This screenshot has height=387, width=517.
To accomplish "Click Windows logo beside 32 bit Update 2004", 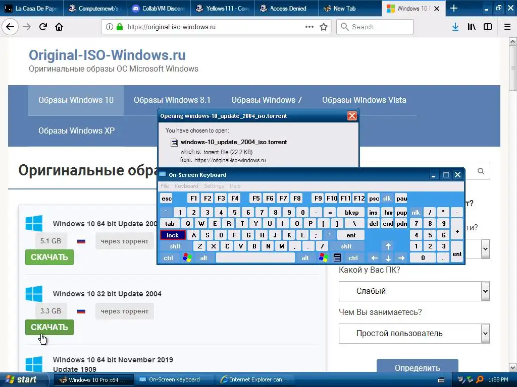I will tap(34, 294).
